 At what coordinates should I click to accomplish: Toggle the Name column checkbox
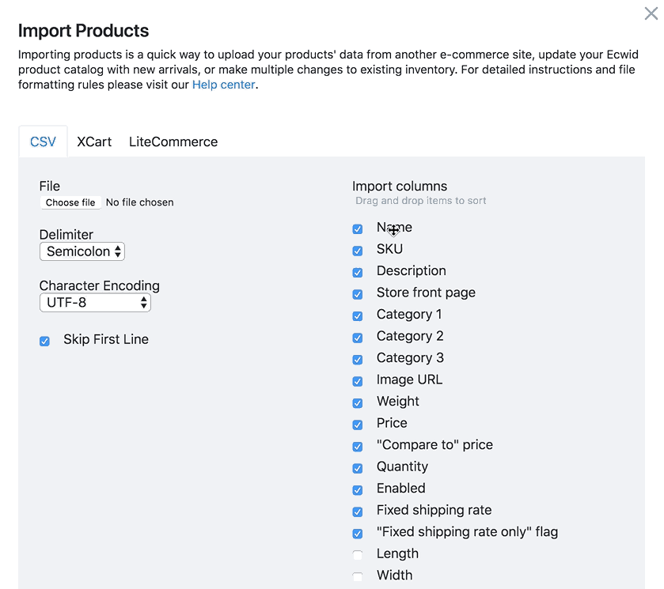click(358, 229)
